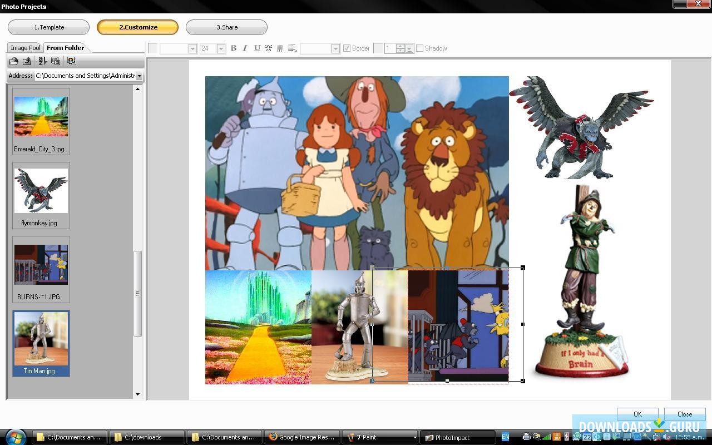Go to the 3.Share step

(226, 27)
